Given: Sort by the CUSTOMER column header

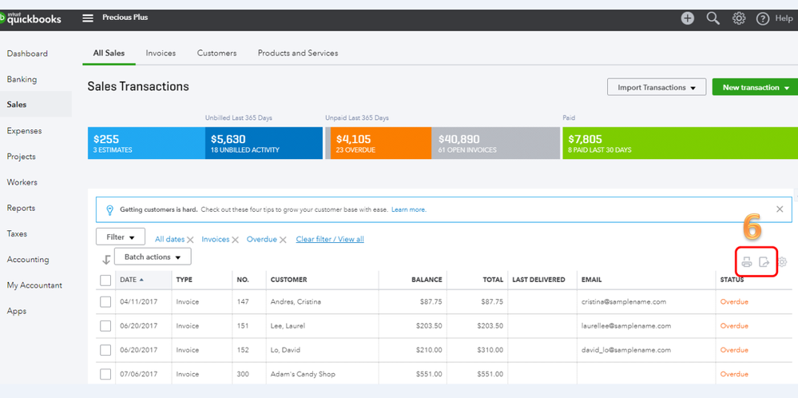Looking at the screenshot, I should (x=288, y=280).
